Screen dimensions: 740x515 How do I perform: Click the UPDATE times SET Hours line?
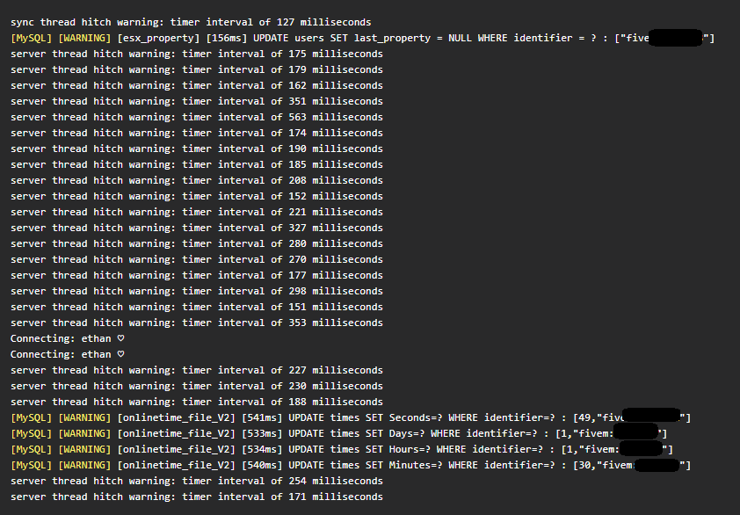click(x=342, y=449)
